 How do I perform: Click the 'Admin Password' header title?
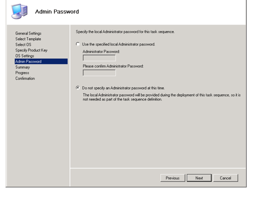point(57,11)
